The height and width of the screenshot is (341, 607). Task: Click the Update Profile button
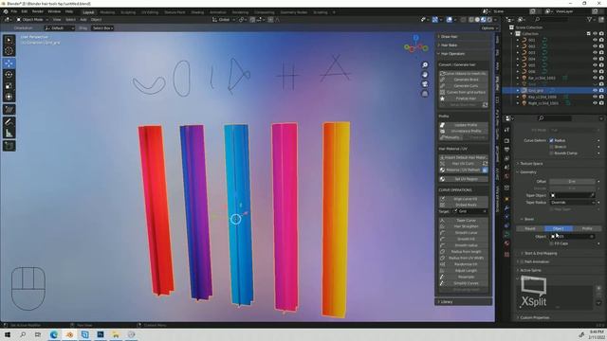click(x=464, y=125)
